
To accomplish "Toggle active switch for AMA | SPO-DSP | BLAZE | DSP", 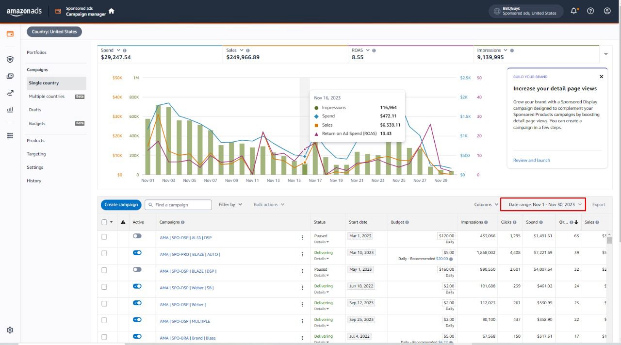I will coord(137,269).
